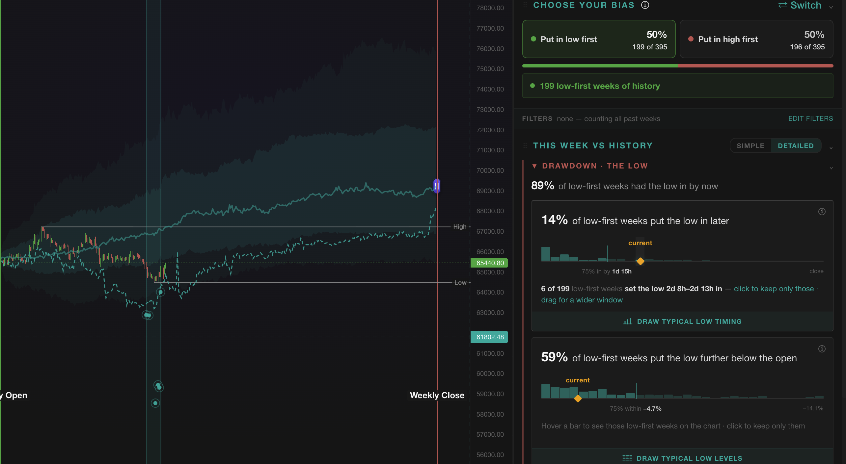The width and height of the screenshot is (846, 464).
Task: Click the purple pause handle on chart
Action: tap(436, 186)
